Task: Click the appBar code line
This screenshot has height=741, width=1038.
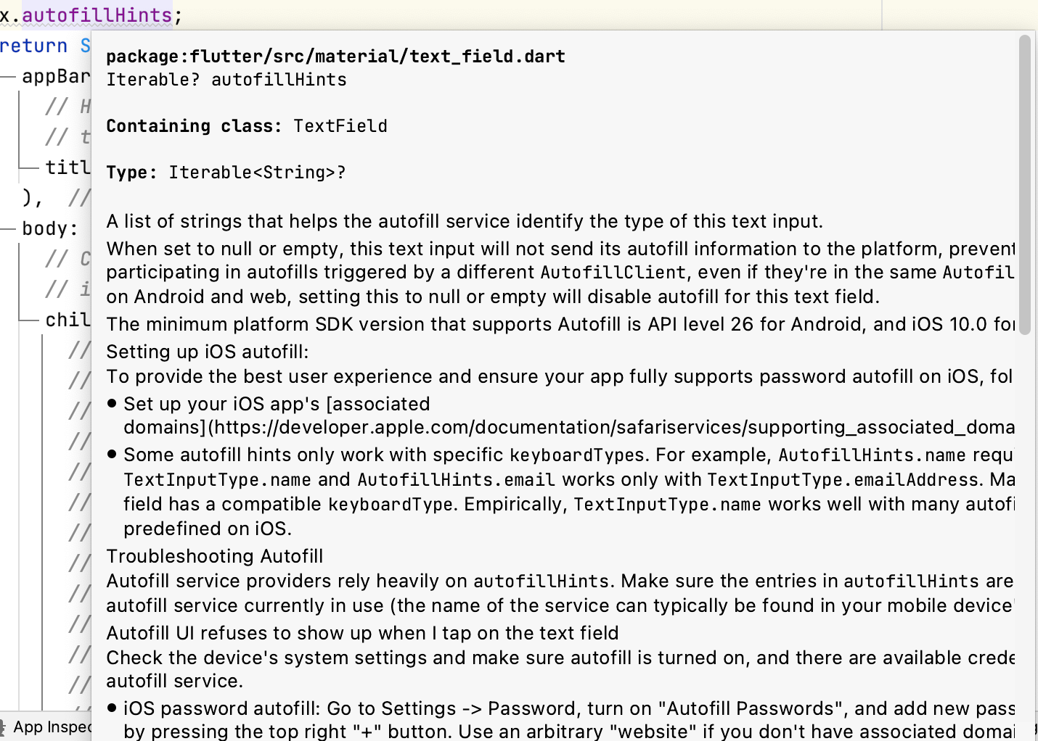Action: pyautogui.click(x=54, y=76)
